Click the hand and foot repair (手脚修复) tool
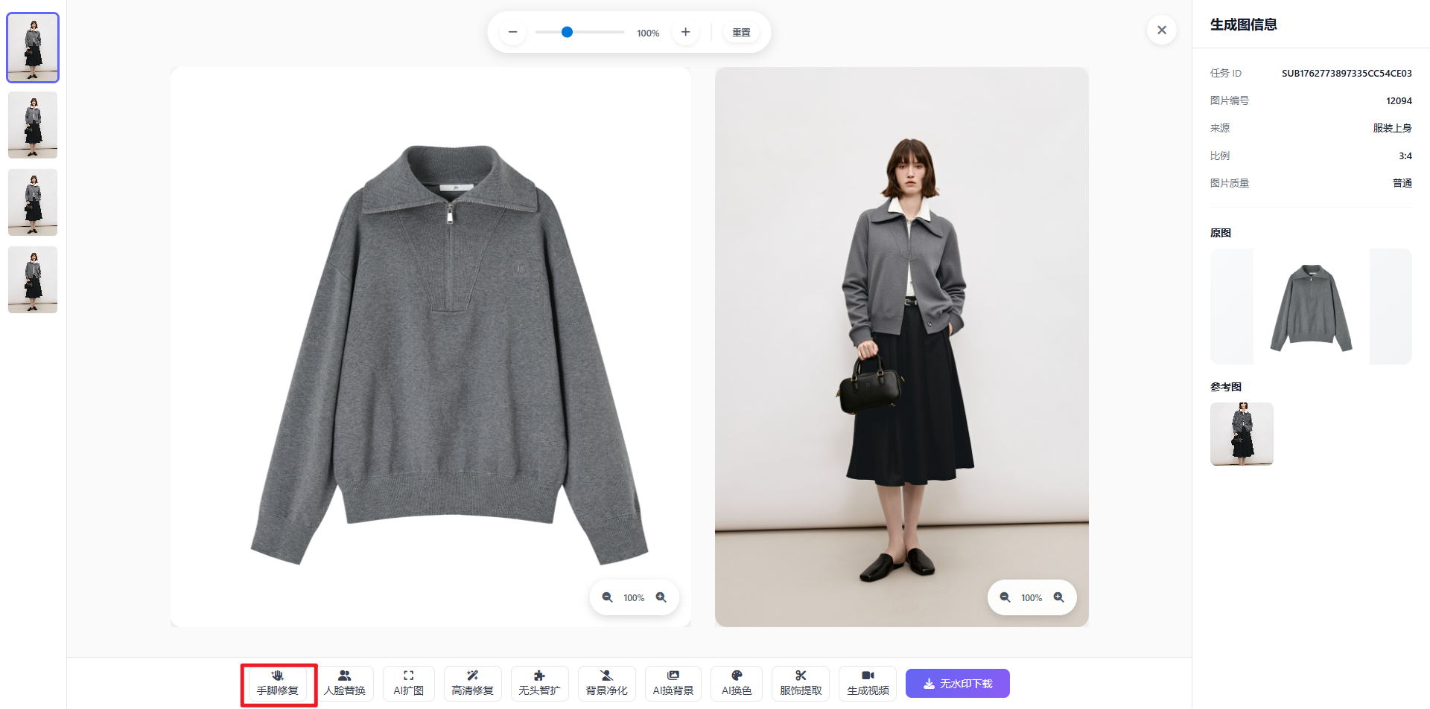Image resolution: width=1430 pixels, height=709 pixels. pos(278,684)
